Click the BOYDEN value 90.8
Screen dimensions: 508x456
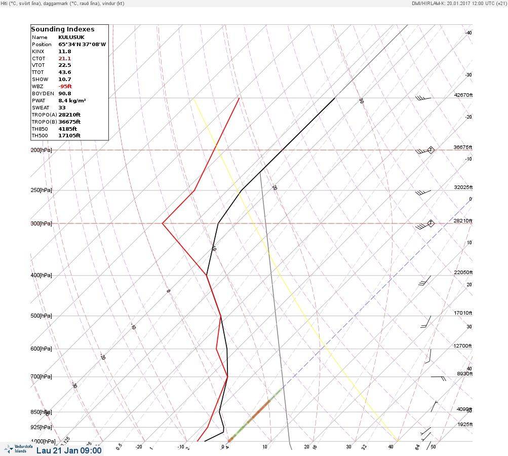coord(65,94)
